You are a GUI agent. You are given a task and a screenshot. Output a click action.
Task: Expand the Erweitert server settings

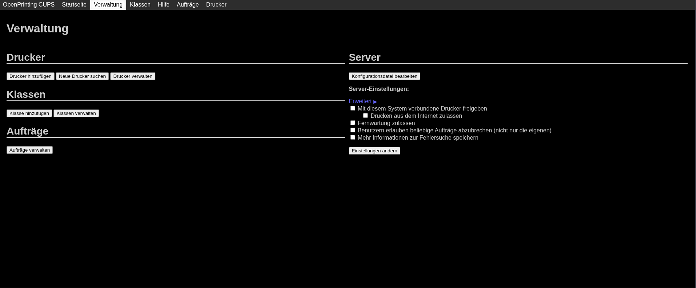coord(363,101)
